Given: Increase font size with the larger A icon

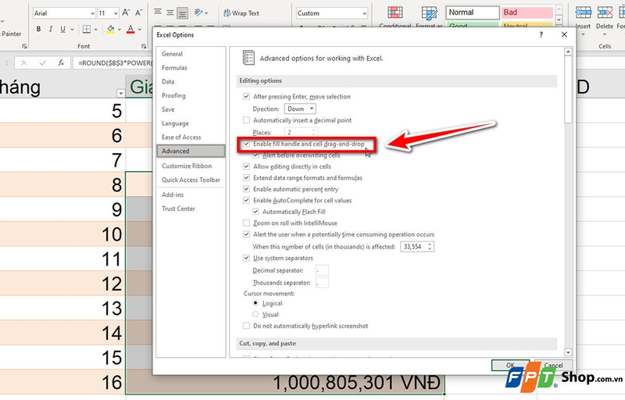Looking at the screenshot, I should coord(126,13).
